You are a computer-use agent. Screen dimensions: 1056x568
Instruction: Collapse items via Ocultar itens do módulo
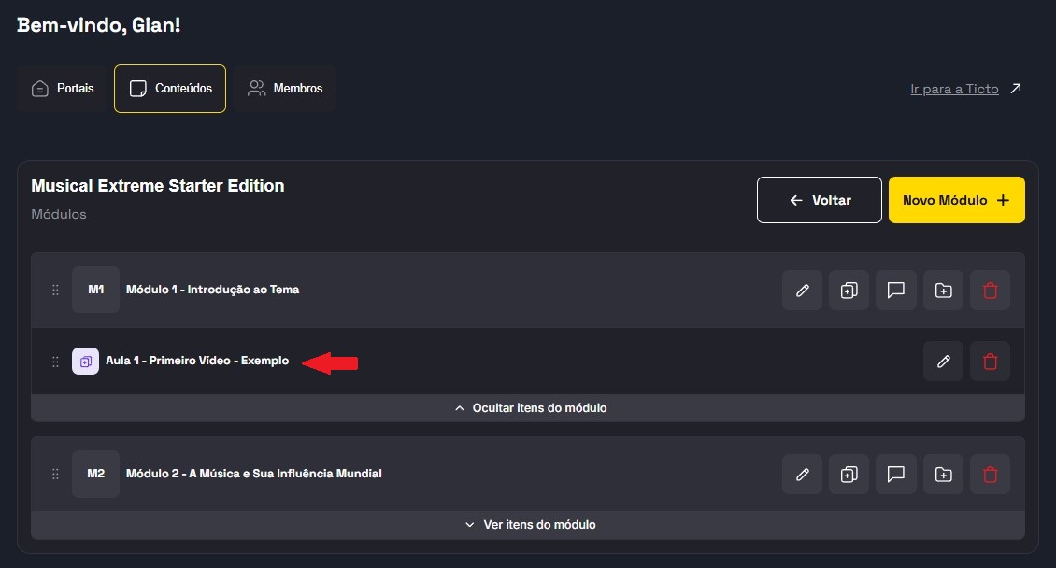coord(530,408)
